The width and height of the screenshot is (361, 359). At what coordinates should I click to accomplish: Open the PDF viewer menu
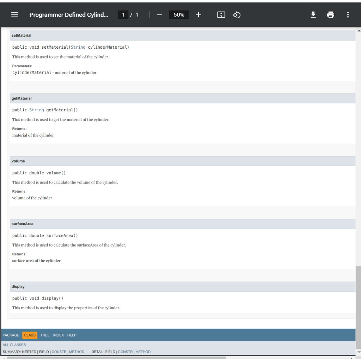[x=14, y=14]
